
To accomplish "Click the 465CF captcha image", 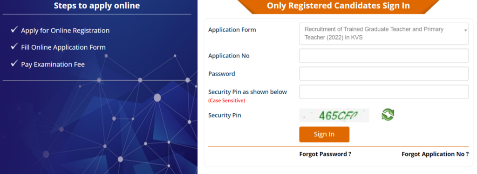I will coord(334,115).
